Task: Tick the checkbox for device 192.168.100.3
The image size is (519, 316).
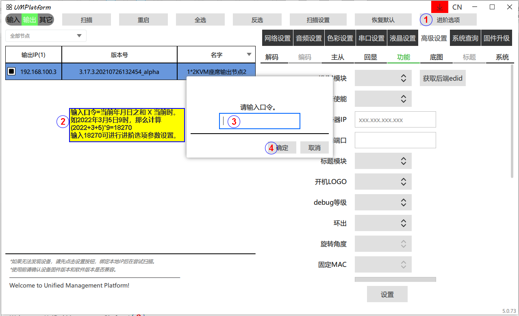Action: (x=12, y=71)
